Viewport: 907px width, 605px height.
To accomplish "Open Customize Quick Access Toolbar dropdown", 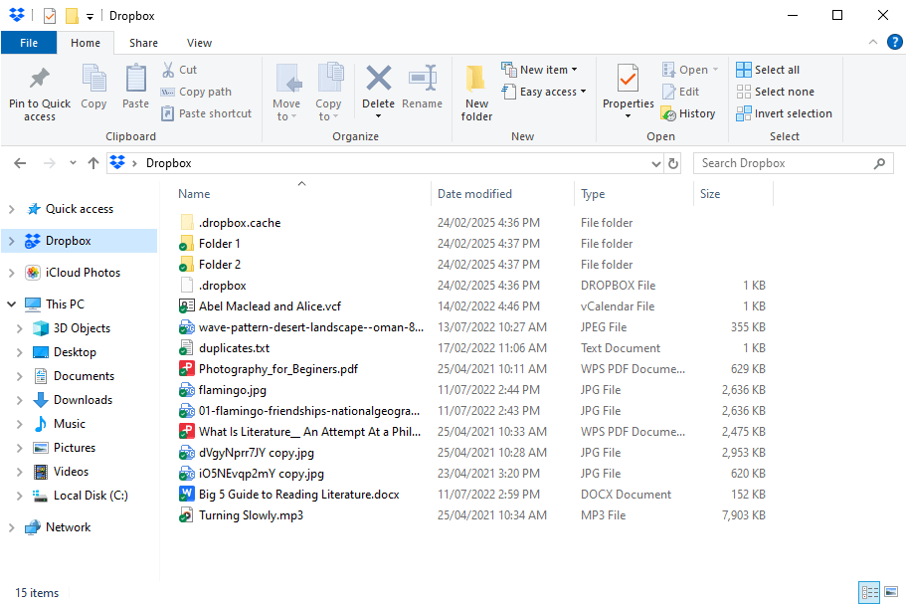I will pyautogui.click(x=90, y=16).
